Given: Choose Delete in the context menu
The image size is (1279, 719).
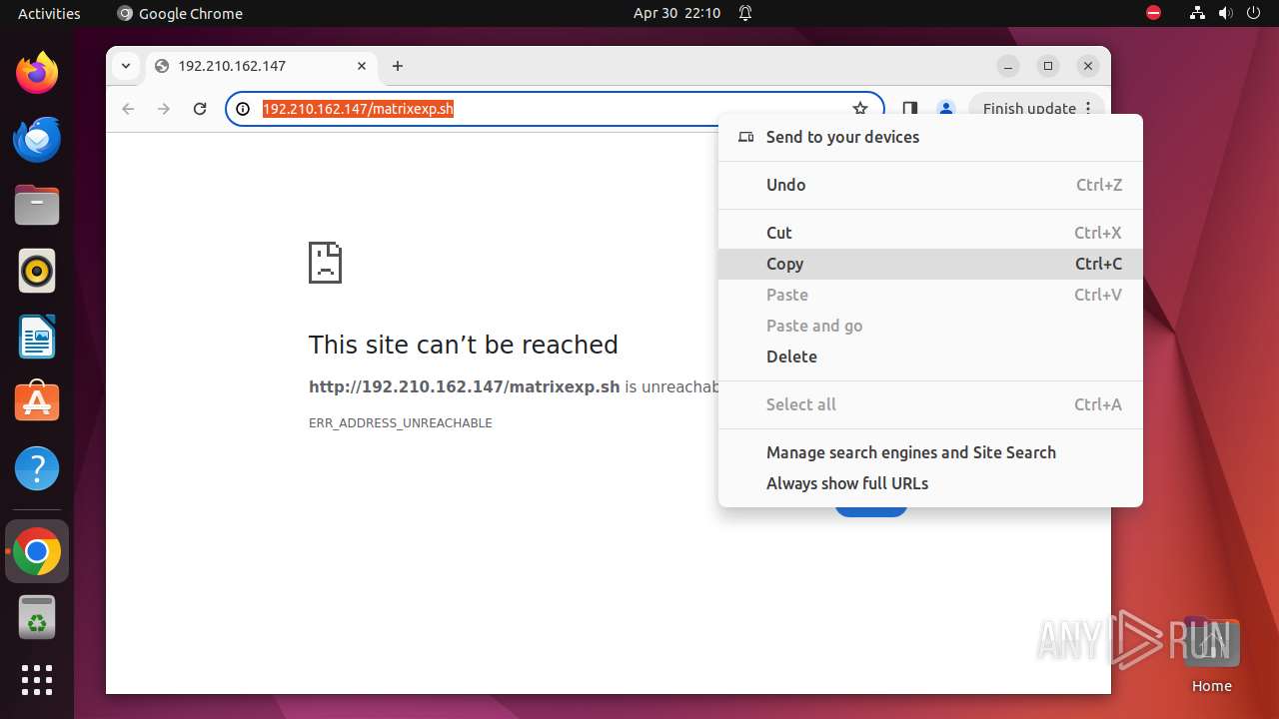Looking at the screenshot, I should click(x=930, y=357).
